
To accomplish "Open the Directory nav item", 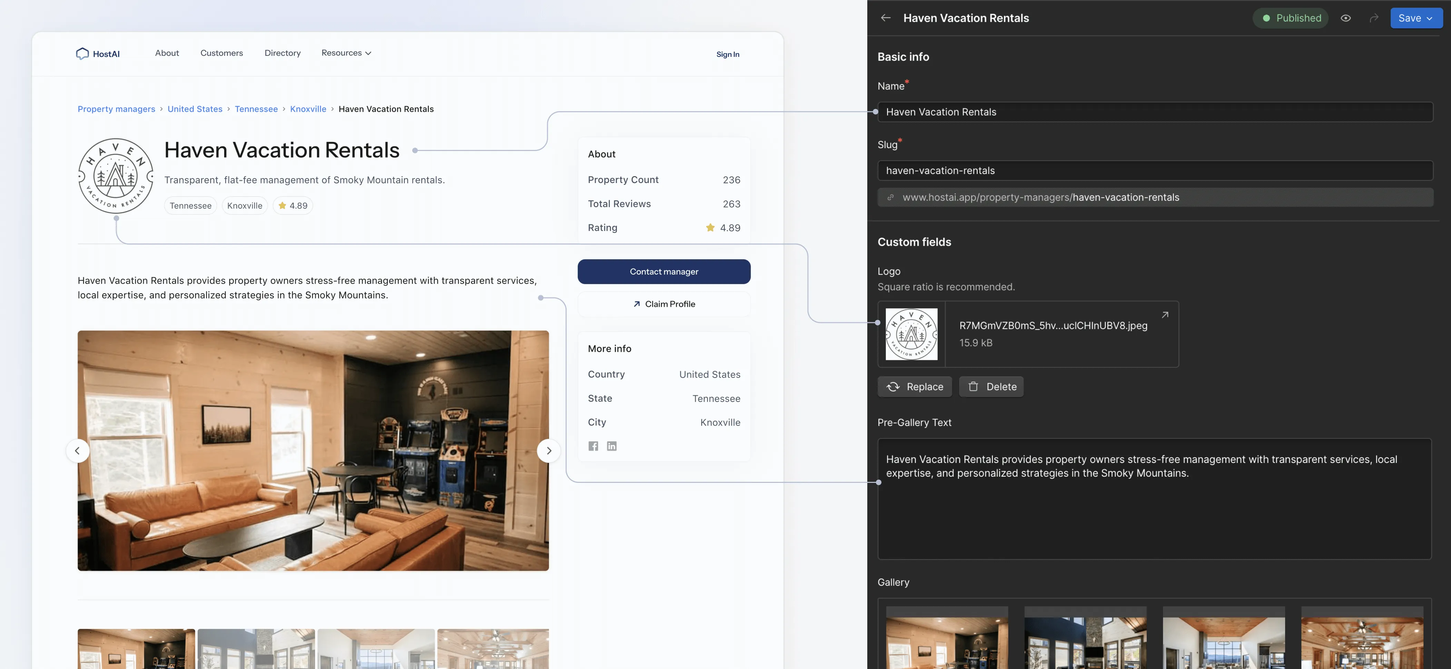I will (282, 53).
